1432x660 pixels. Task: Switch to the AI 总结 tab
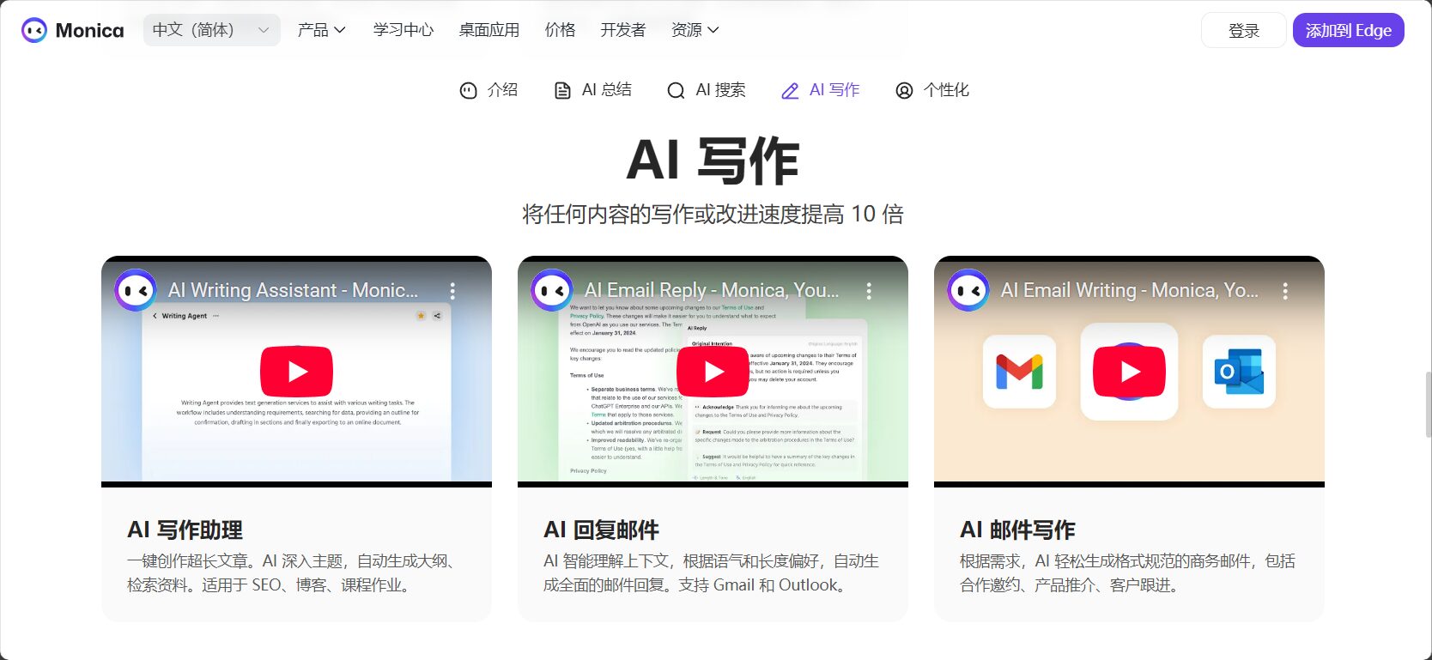pyautogui.click(x=592, y=90)
